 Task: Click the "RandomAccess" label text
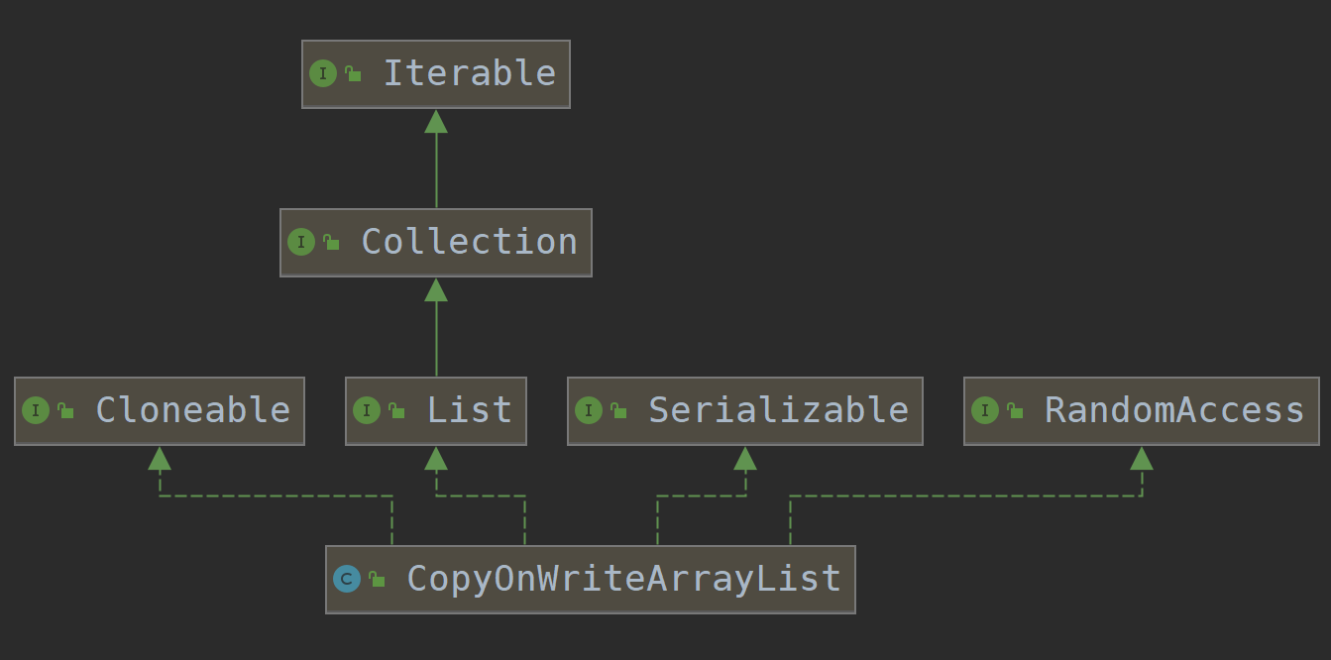point(1175,410)
